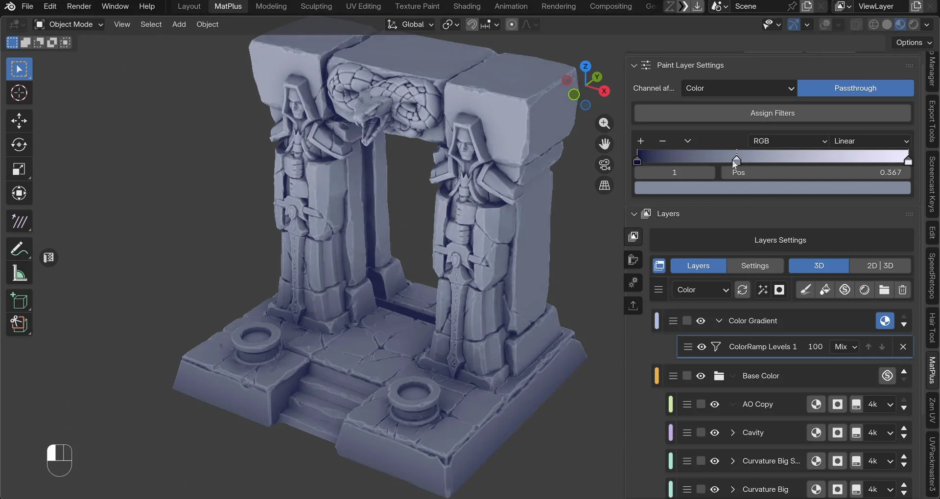Open the RGB color mode dropdown

[788, 141]
